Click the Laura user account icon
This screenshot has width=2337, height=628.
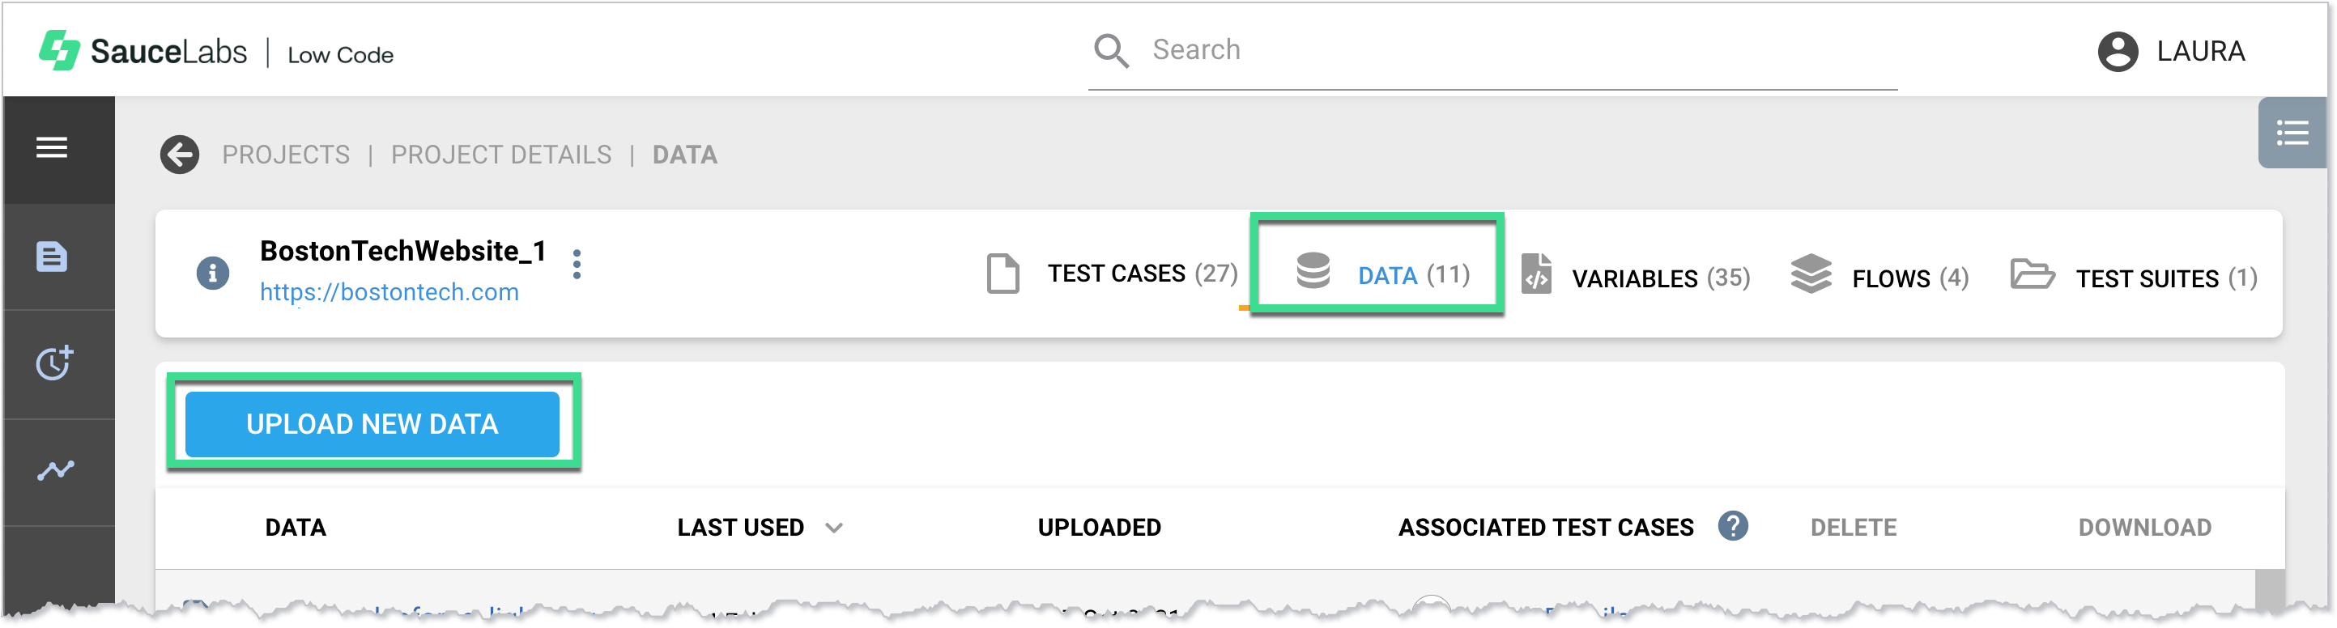point(2118,52)
